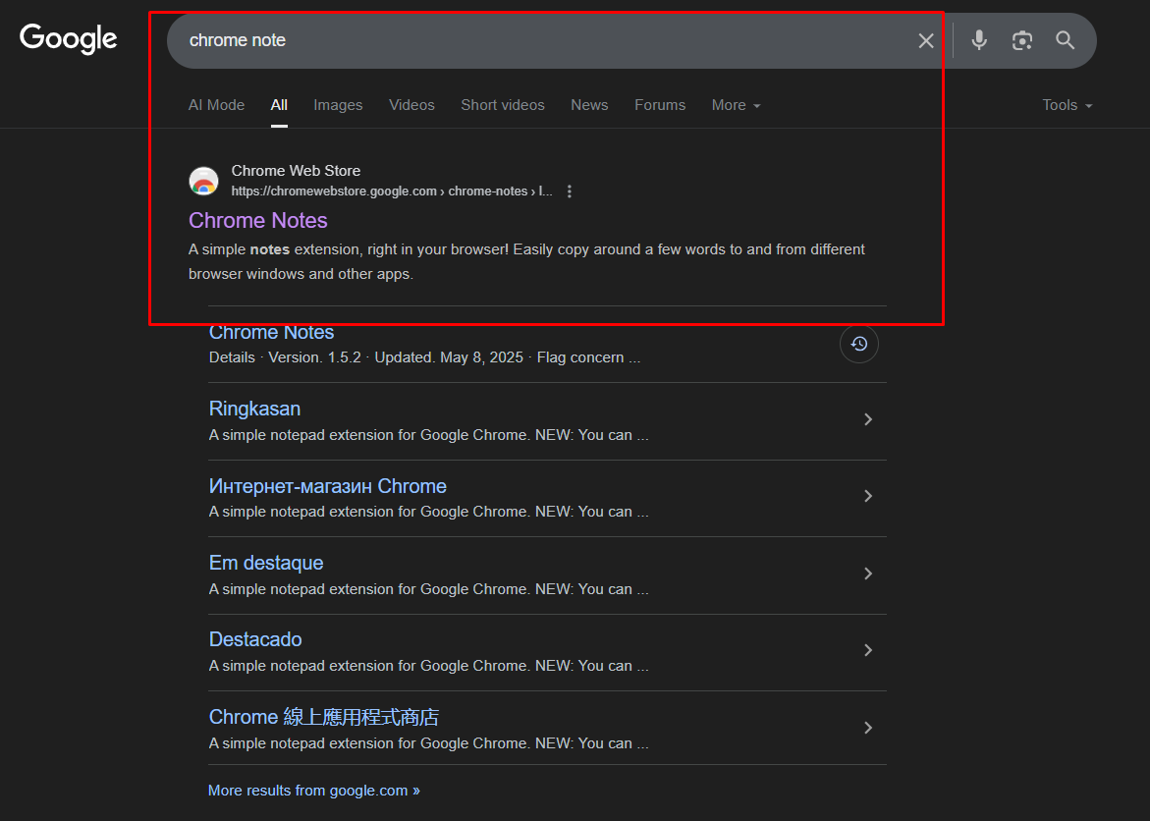Select the Short videos tab

pyautogui.click(x=503, y=105)
